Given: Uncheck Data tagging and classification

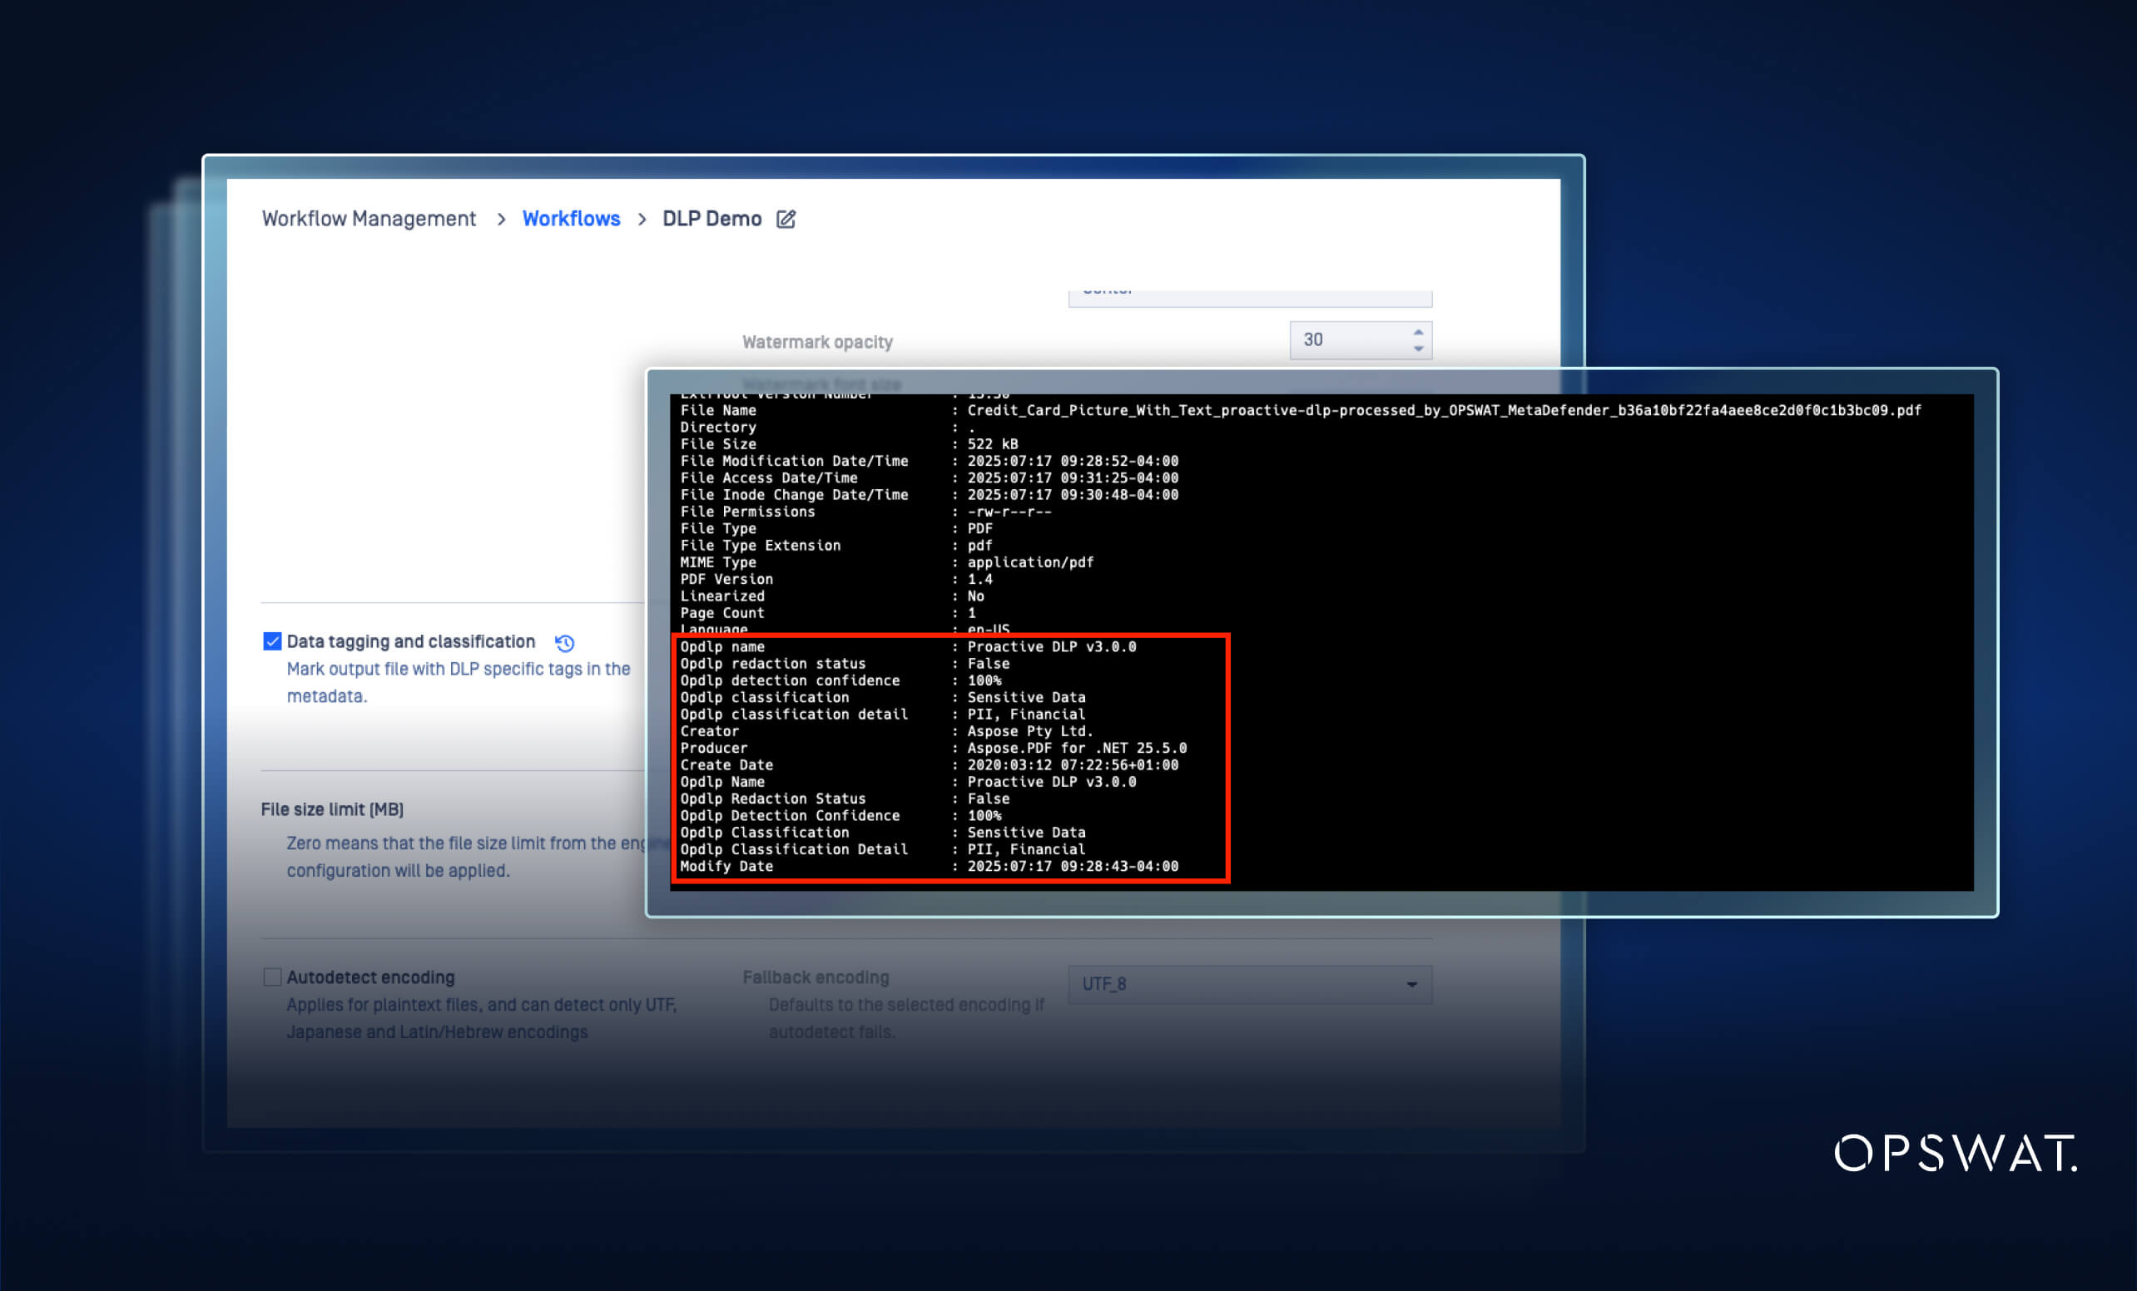Looking at the screenshot, I should pyautogui.click(x=271, y=641).
